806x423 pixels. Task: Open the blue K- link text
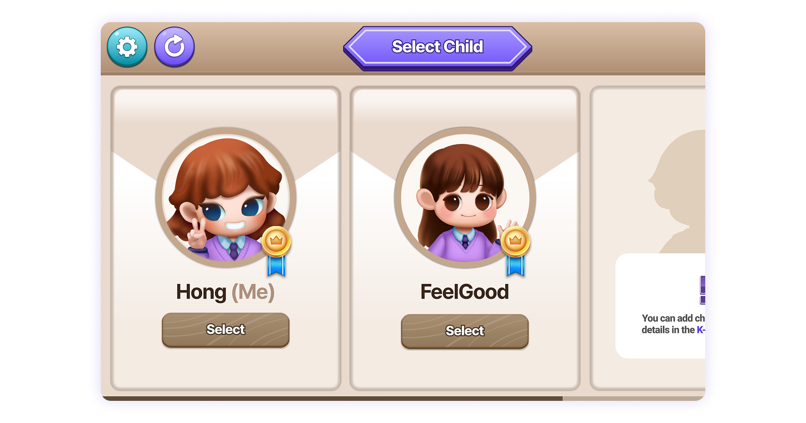pyautogui.click(x=701, y=330)
